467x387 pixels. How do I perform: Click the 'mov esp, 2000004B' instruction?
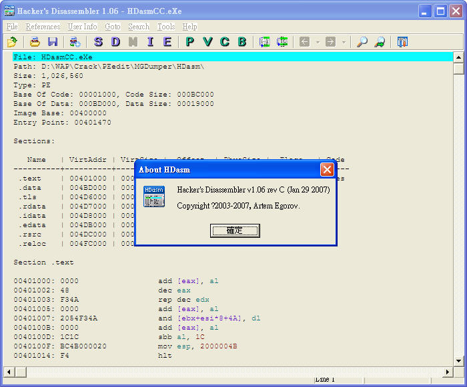click(x=197, y=346)
